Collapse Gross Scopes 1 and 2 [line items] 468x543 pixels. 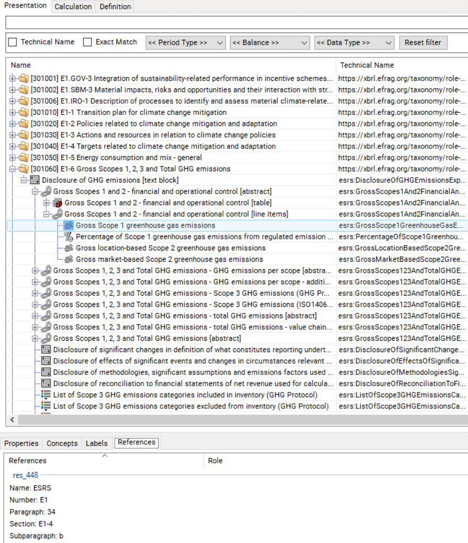tap(46, 214)
